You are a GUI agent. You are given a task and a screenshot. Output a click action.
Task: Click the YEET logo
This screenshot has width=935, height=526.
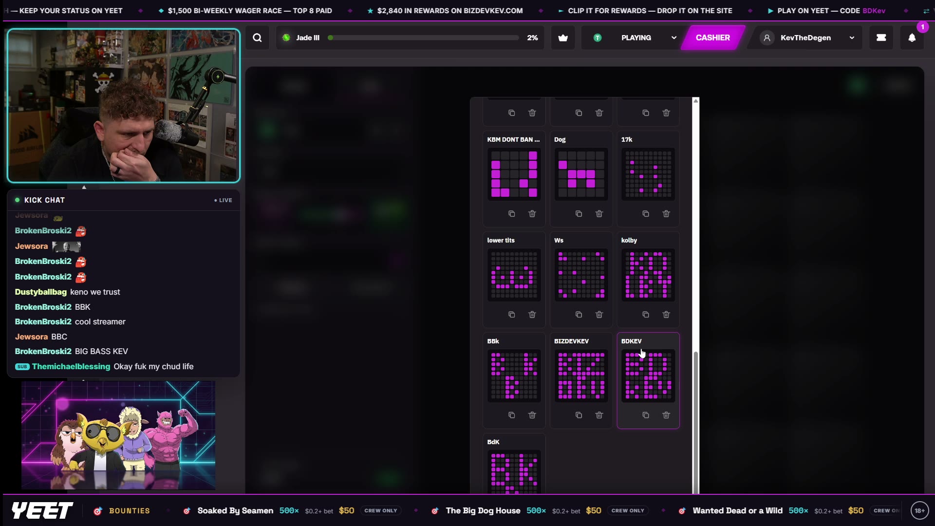[42, 511]
